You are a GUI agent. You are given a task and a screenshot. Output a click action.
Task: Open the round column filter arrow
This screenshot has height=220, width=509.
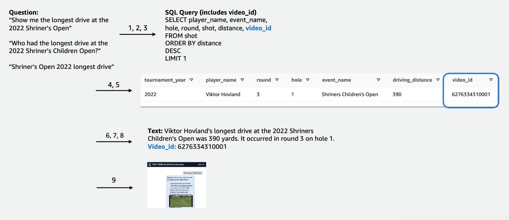(x=277, y=80)
